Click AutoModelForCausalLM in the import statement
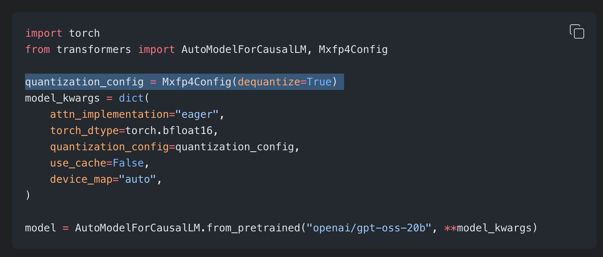This screenshot has width=603, height=257. pos(244,49)
